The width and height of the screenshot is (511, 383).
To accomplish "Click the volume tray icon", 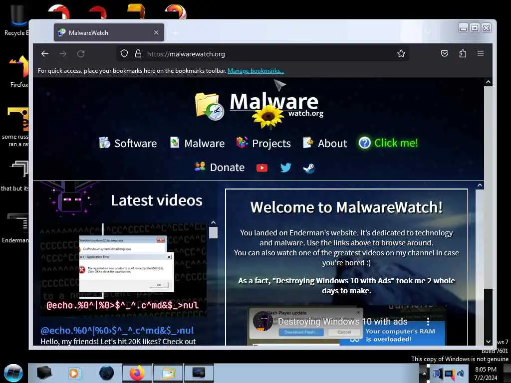I will point(461,374).
